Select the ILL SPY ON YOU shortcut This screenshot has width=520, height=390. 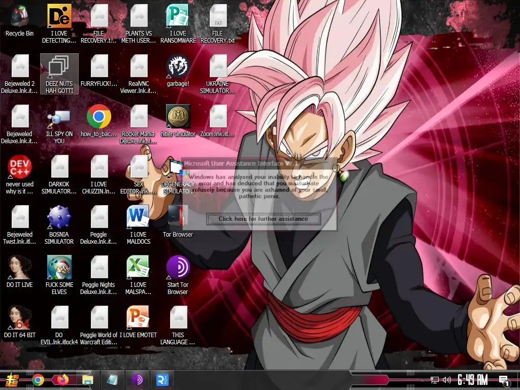tap(59, 125)
